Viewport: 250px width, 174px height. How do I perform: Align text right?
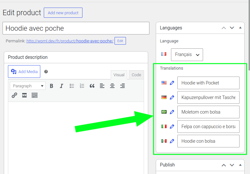click(x=122, y=86)
